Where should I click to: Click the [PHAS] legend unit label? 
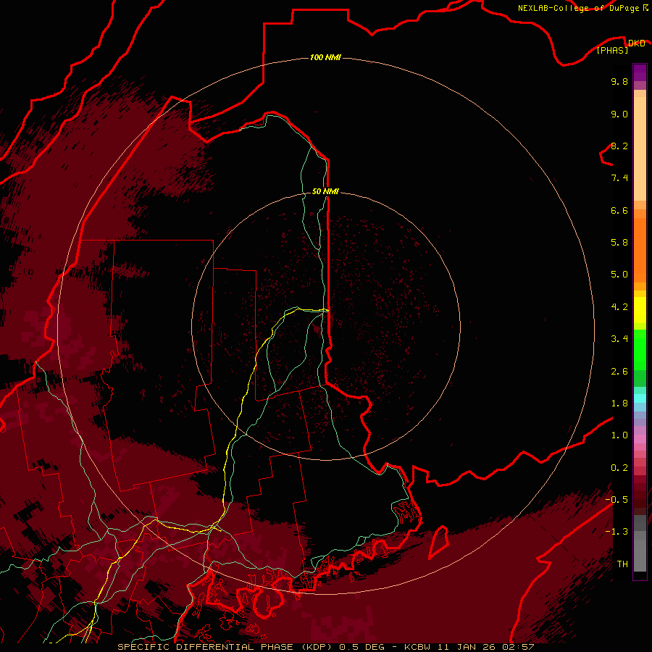coord(612,50)
